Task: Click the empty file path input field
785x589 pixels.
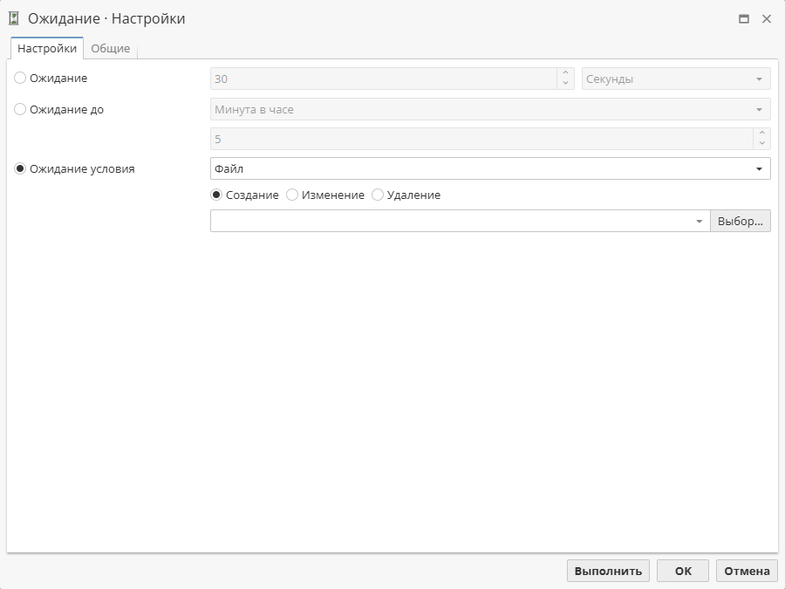Action: click(454, 220)
